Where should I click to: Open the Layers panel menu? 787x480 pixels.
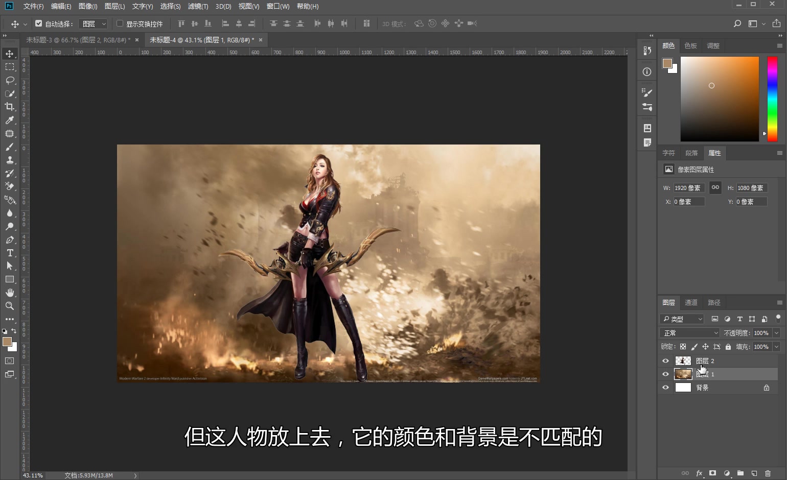coord(779,303)
